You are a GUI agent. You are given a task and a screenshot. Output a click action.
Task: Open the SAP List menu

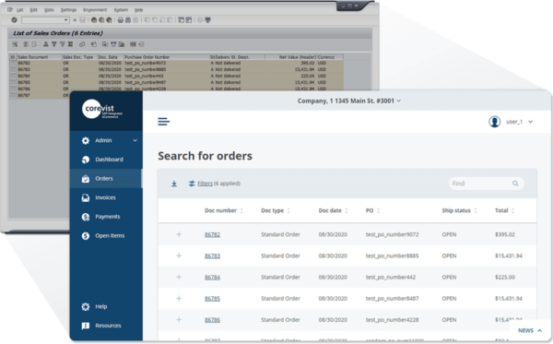pos(20,10)
